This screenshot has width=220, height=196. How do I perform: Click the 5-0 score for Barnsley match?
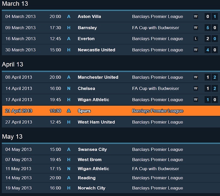(x=211, y=28)
